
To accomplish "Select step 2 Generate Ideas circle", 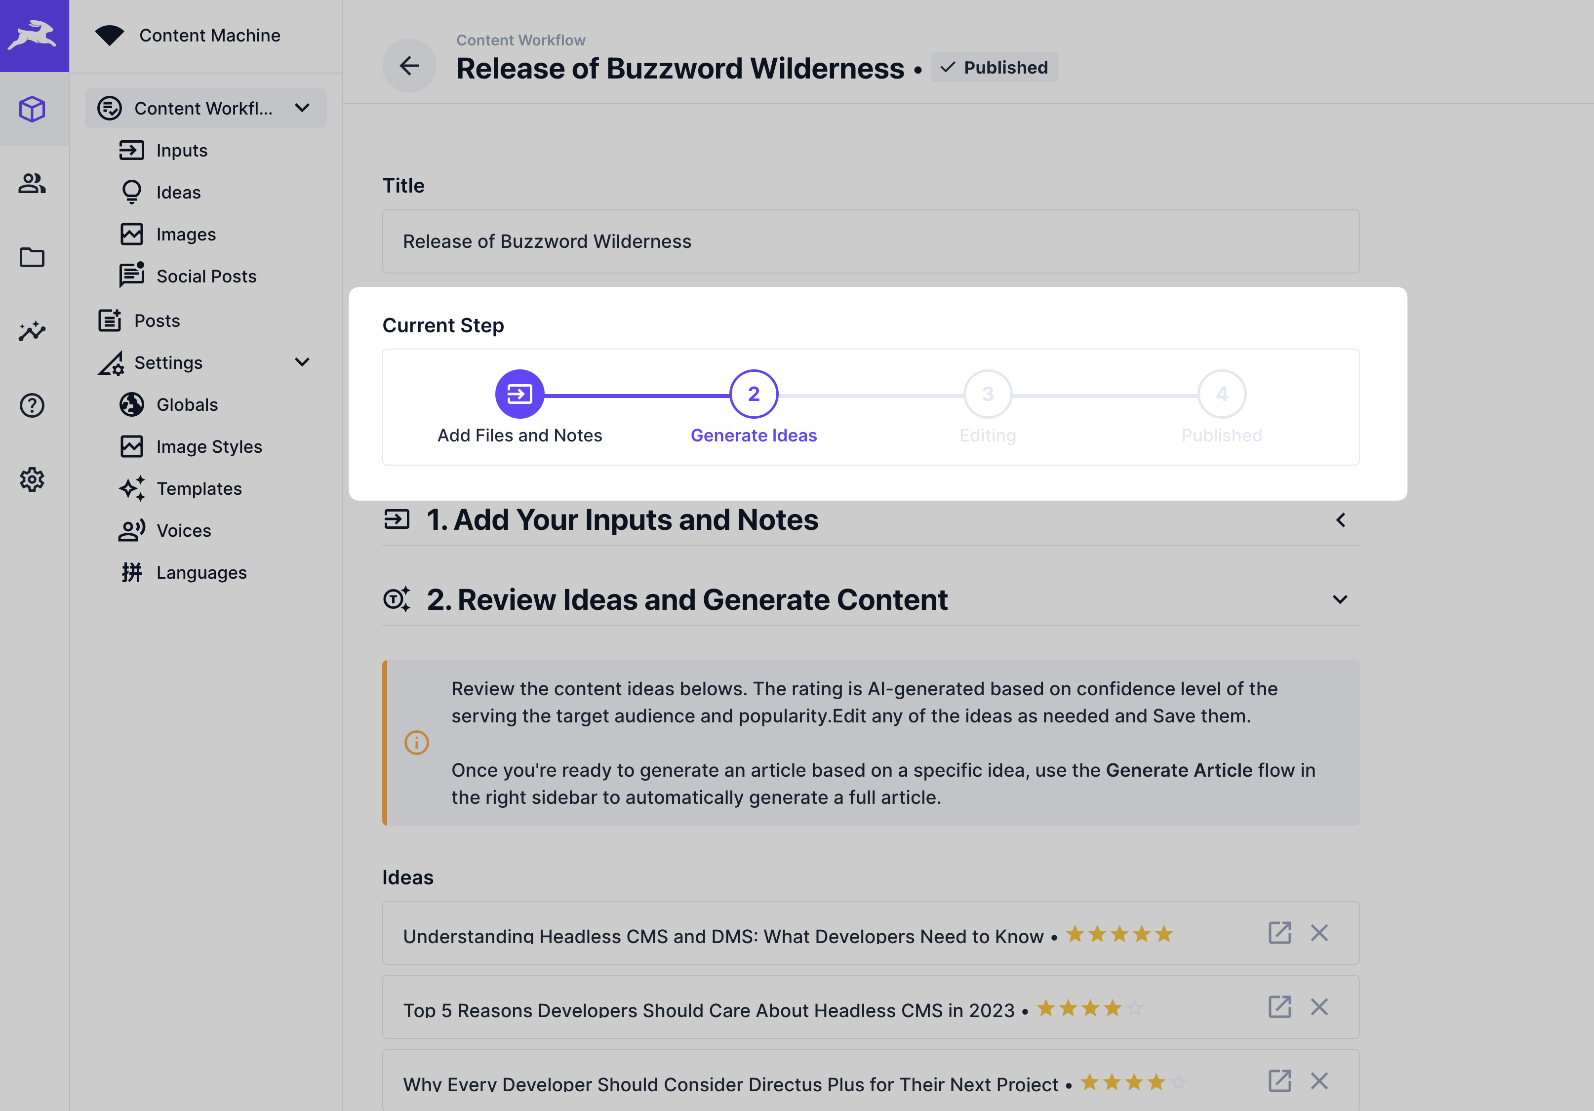I will tap(753, 395).
